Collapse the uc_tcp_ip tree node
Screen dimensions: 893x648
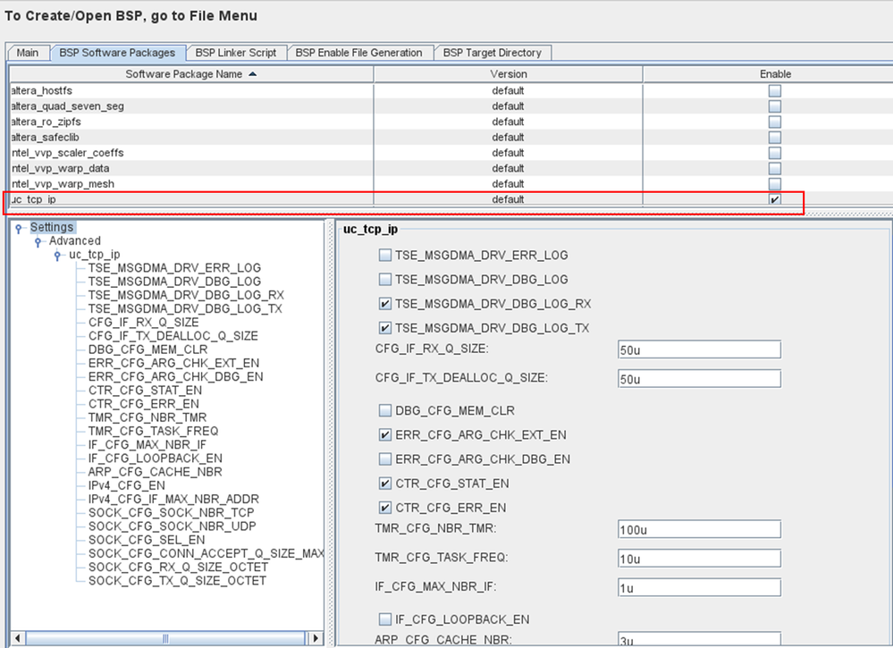(x=58, y=255)
